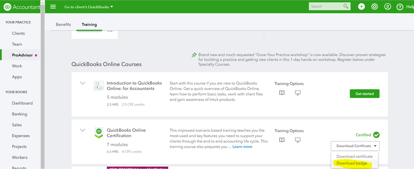414x169 pixels.
Task: Select Download badge menu option
Action: point(351,164)
